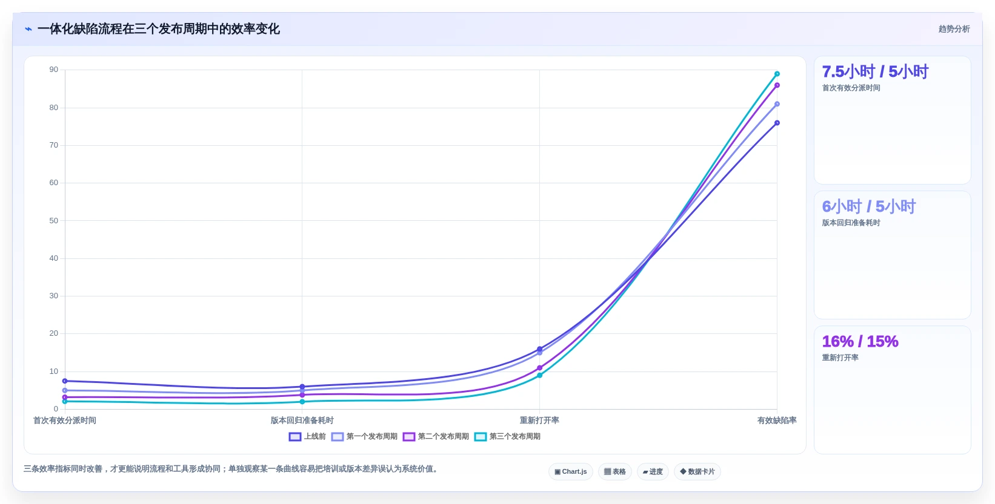Image resolution: width=995 pixels, height=504 pixels.
Task: Click the 上线前 legend label
Action: 315,437
